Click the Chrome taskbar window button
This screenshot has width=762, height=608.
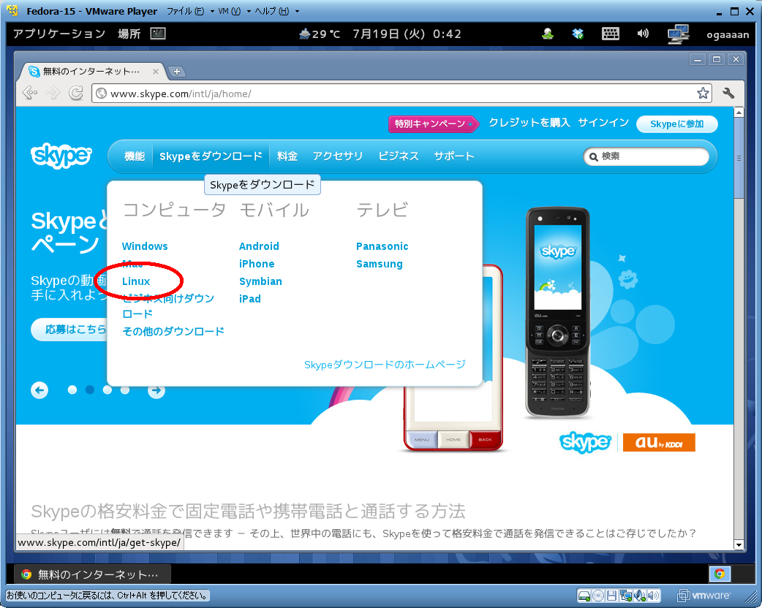[92, 574]
